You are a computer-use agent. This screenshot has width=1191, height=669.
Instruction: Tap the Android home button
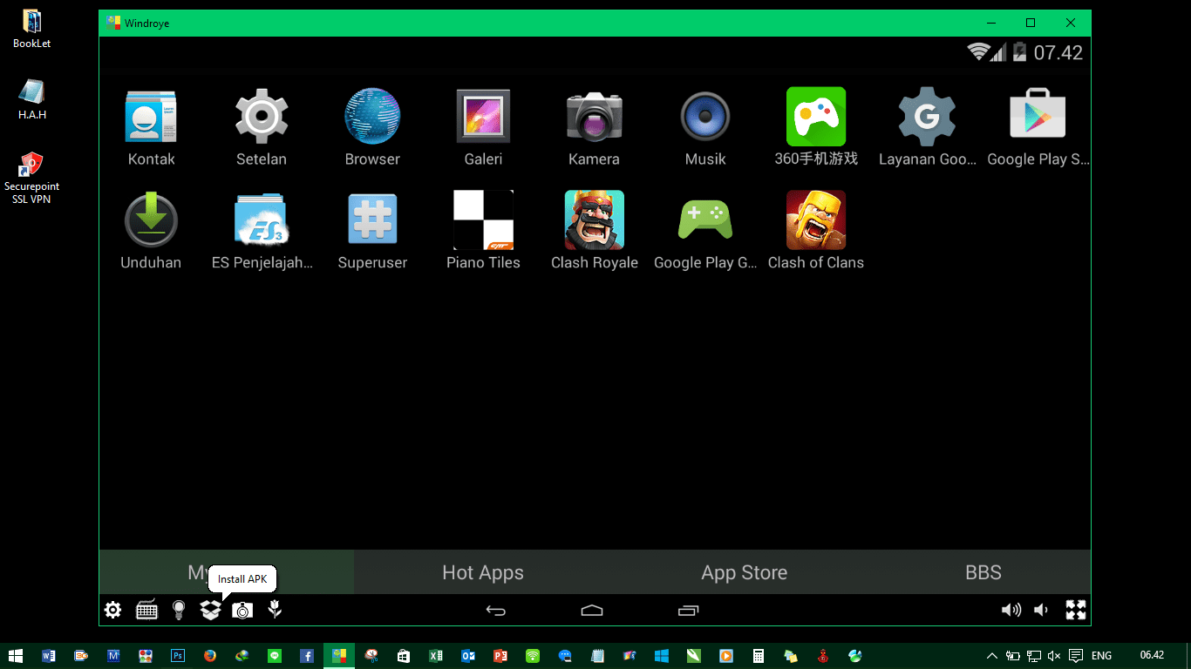click(592, 611)
